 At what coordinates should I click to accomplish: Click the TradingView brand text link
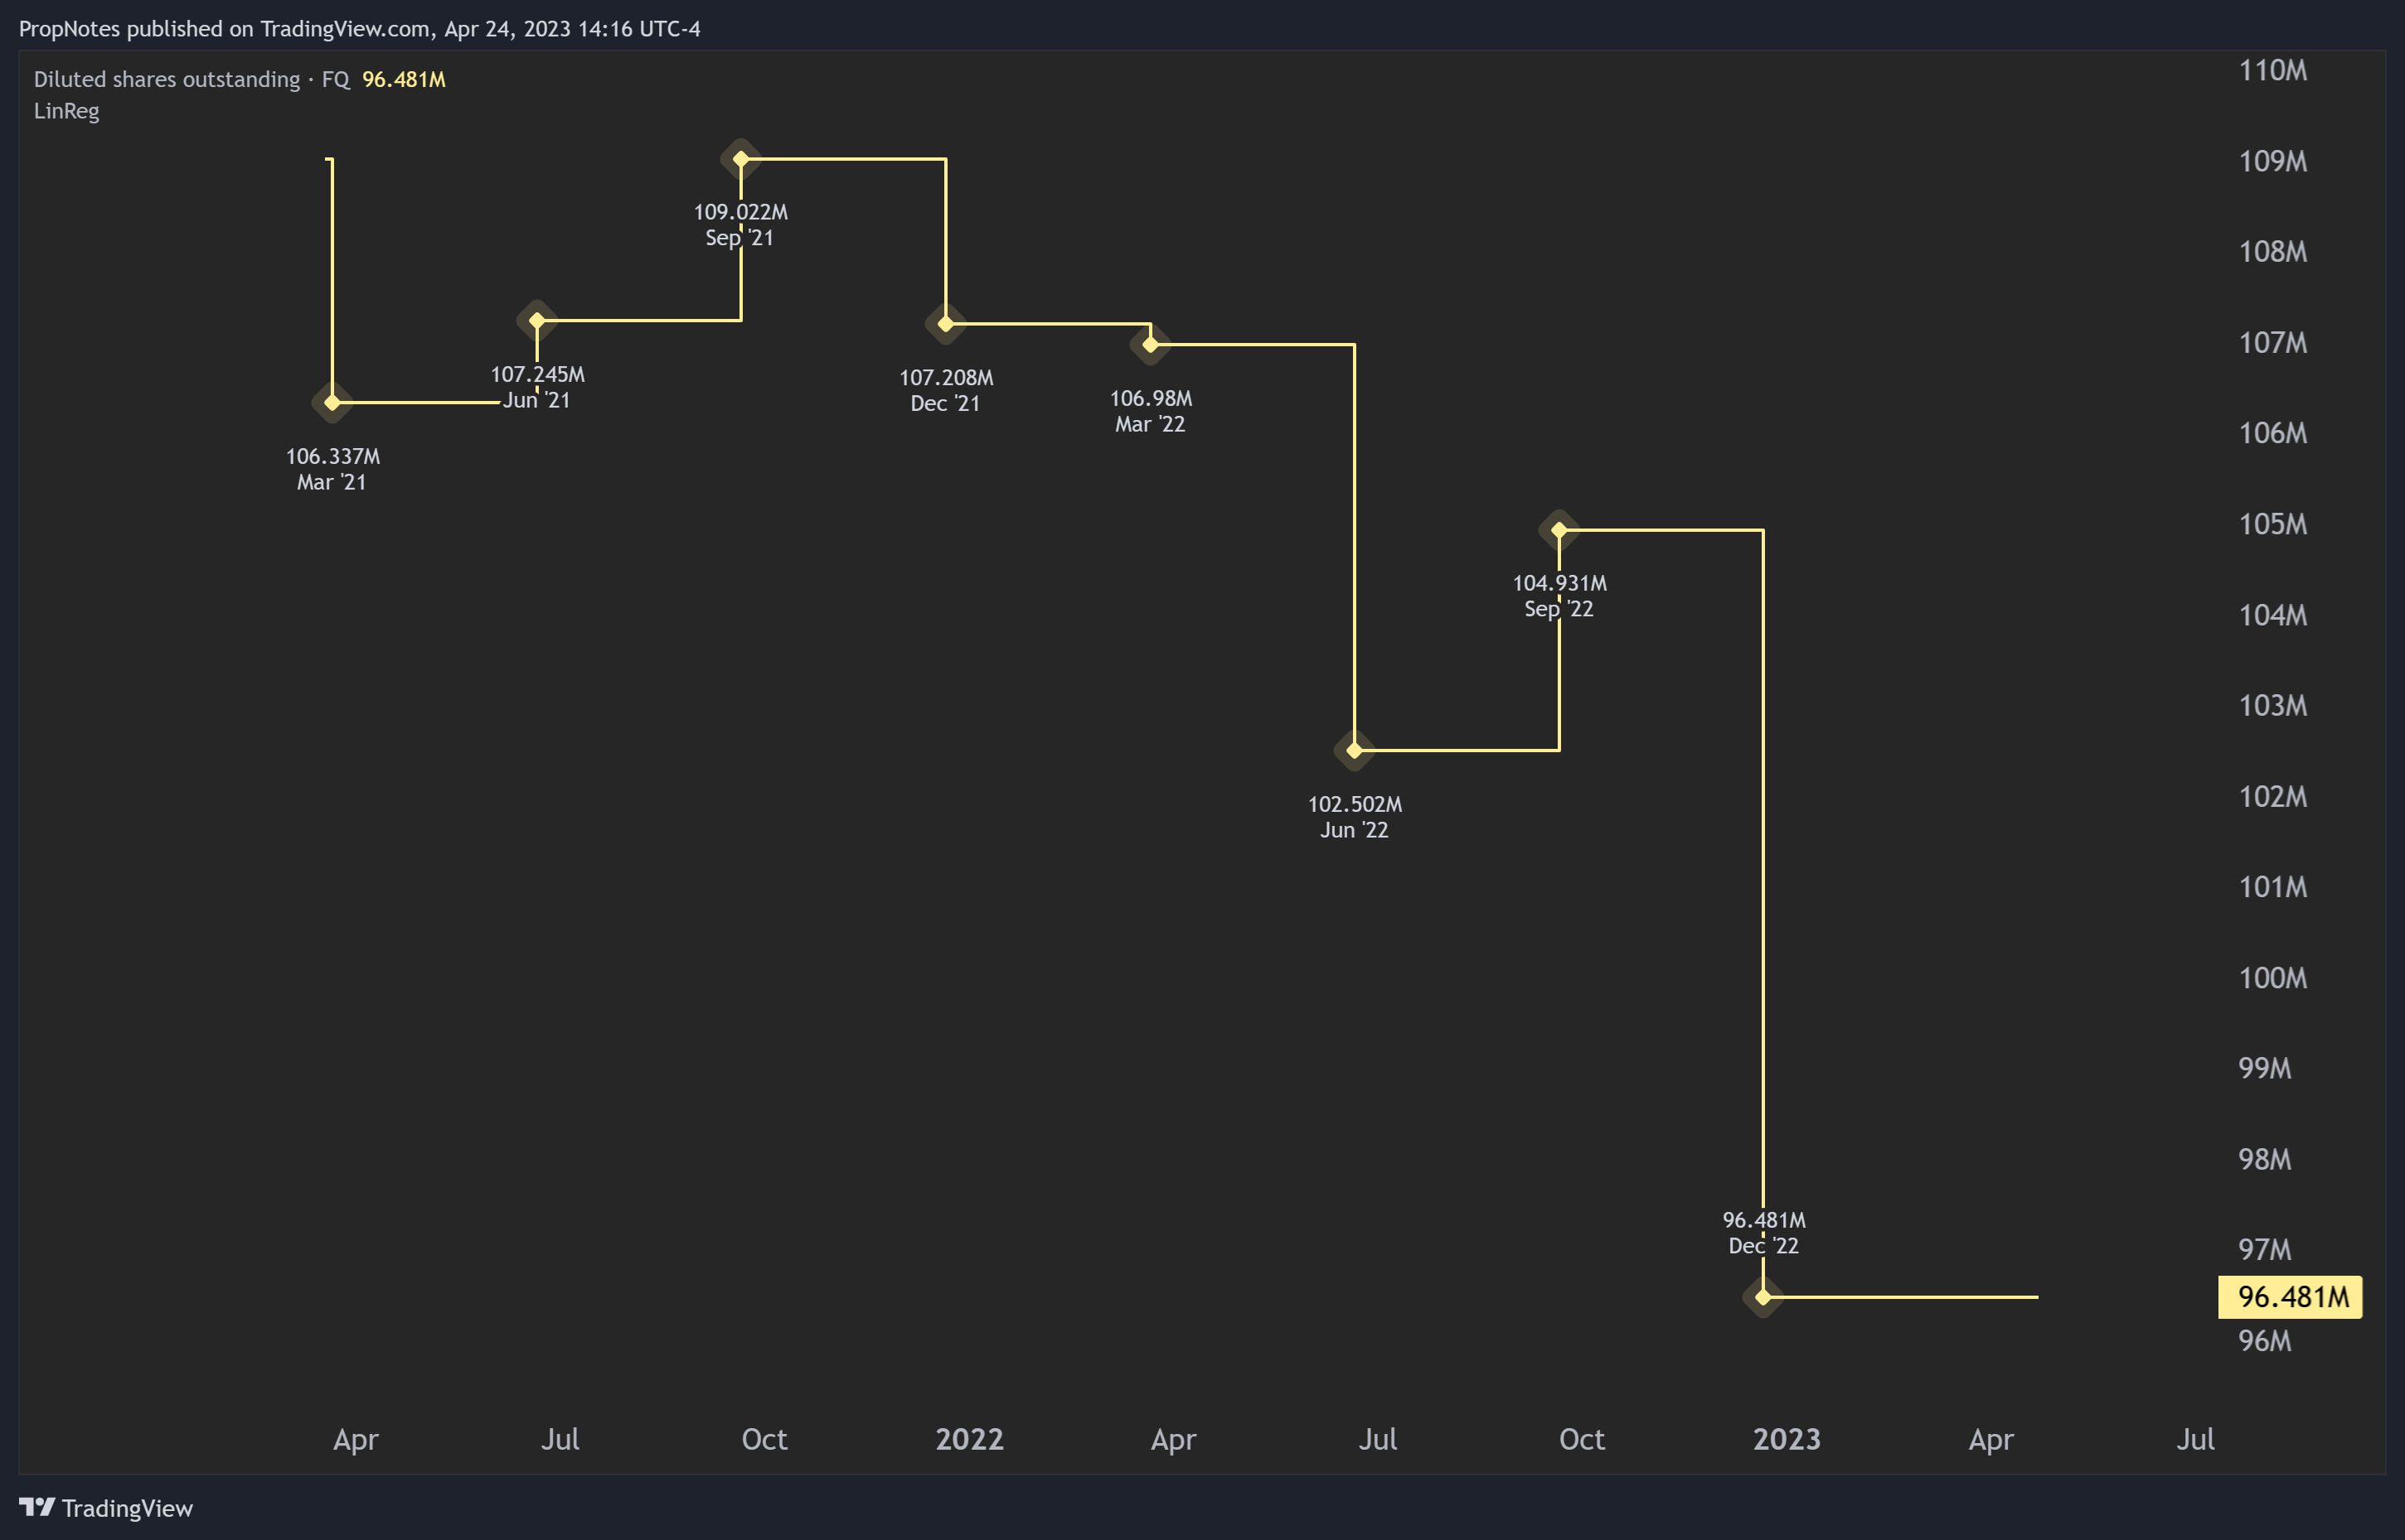[127, 1508]
